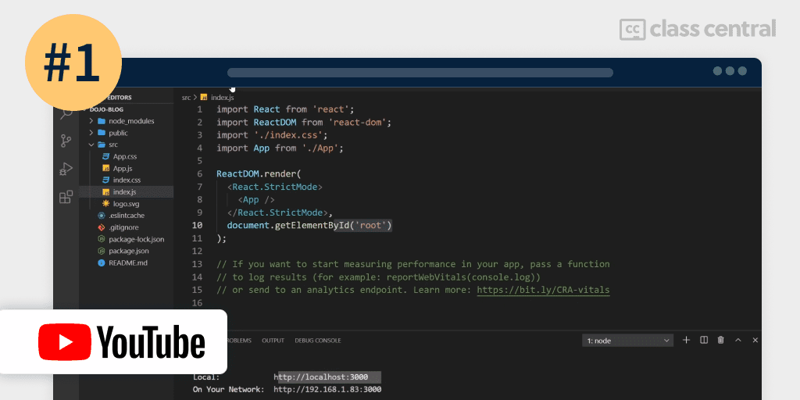The height and width of the screenshot is (400, 800).
Task: Maximize the terminal panel with up chevron
Action: coord(737,341)
